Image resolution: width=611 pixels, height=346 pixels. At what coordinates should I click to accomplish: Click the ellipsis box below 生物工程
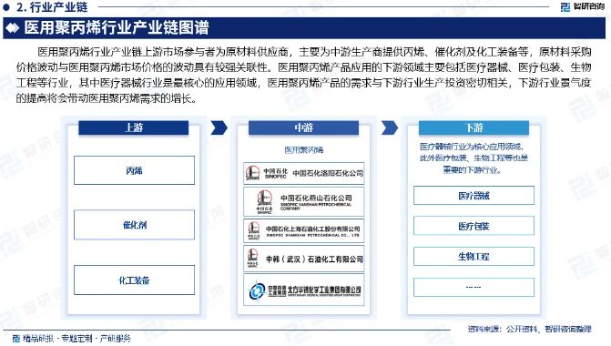[474, 287]
